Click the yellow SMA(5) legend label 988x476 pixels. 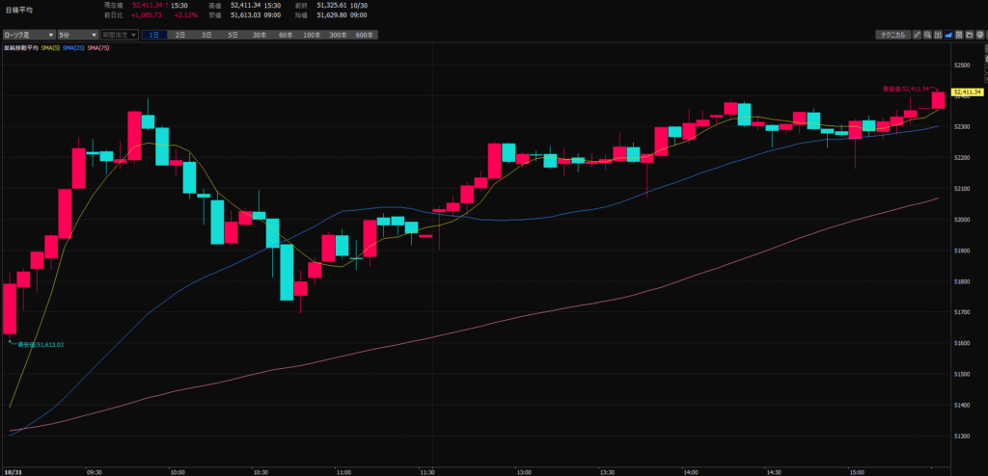51,46
